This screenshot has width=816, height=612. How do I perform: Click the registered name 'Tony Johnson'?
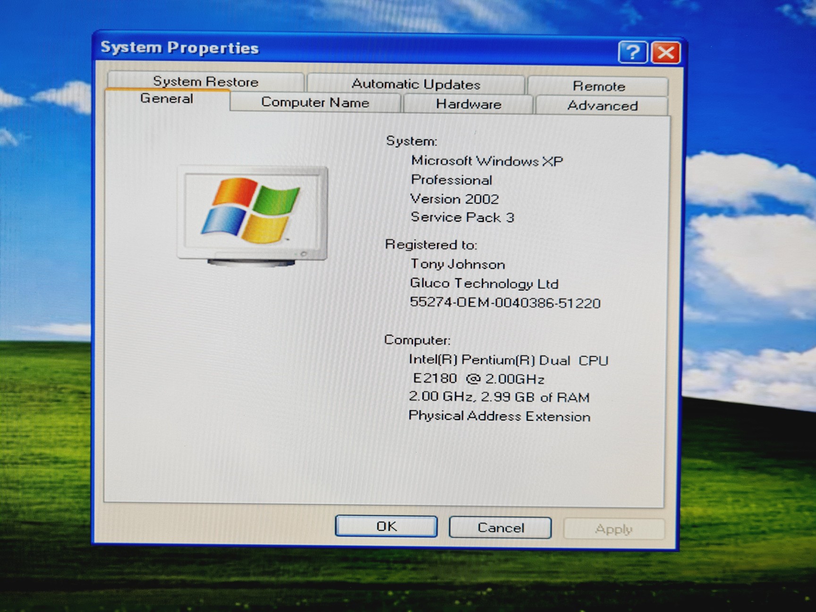(x=458, y=264)
